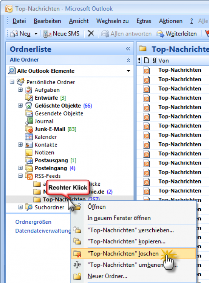Click the delete X toolbar icon
The image size is (209, 283).
point(91,33)
